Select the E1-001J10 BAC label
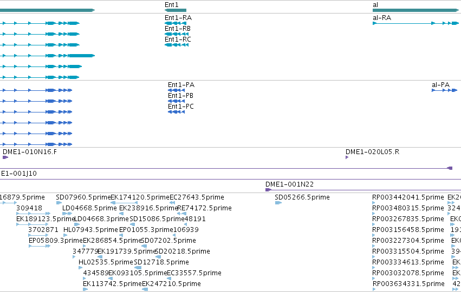The image size is (461, 292). point(19,174)
